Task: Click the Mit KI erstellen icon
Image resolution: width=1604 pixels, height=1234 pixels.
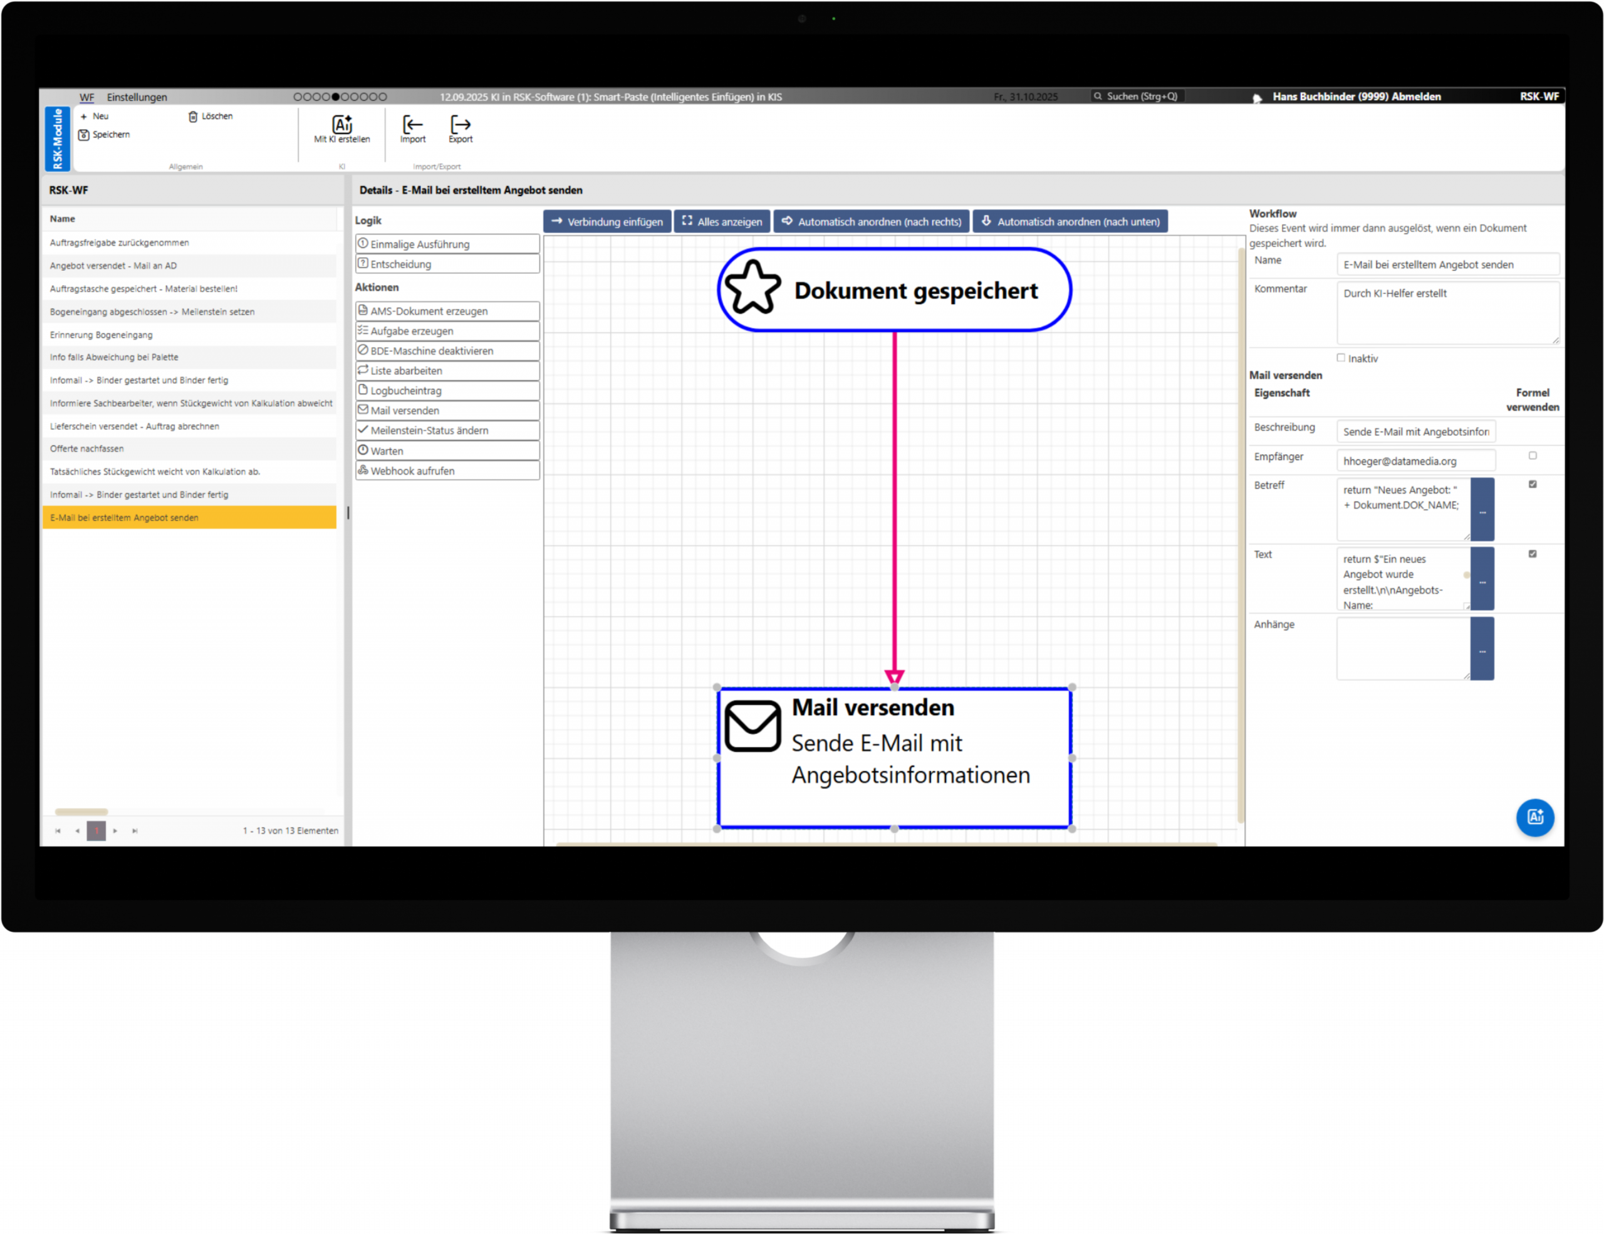Action: (342, 124)
